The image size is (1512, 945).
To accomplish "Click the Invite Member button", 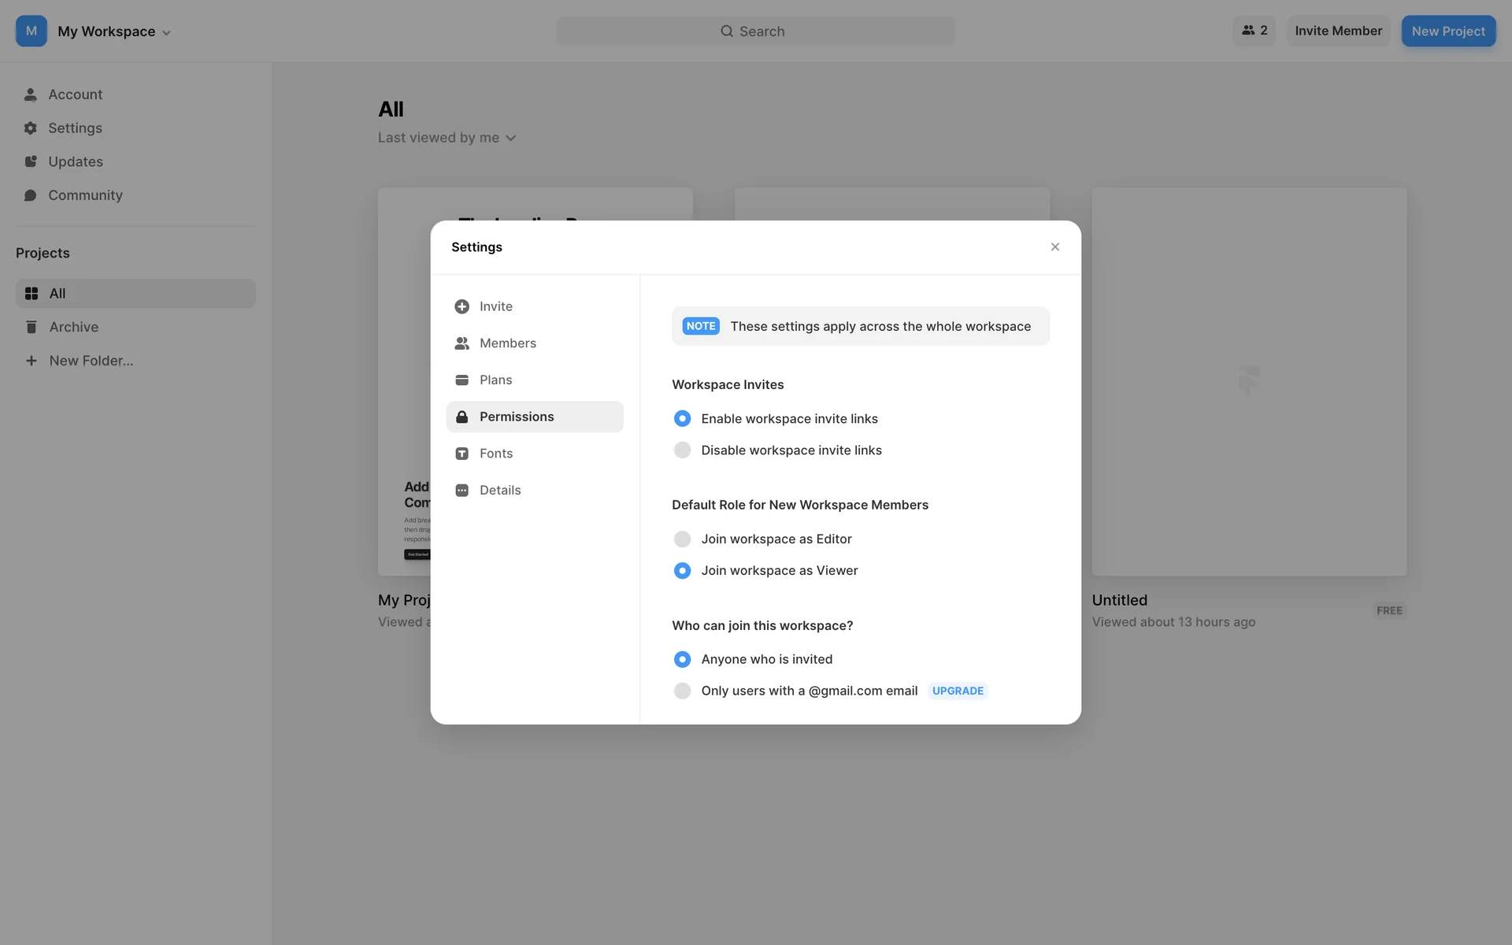I will (x=1338, y=31).
